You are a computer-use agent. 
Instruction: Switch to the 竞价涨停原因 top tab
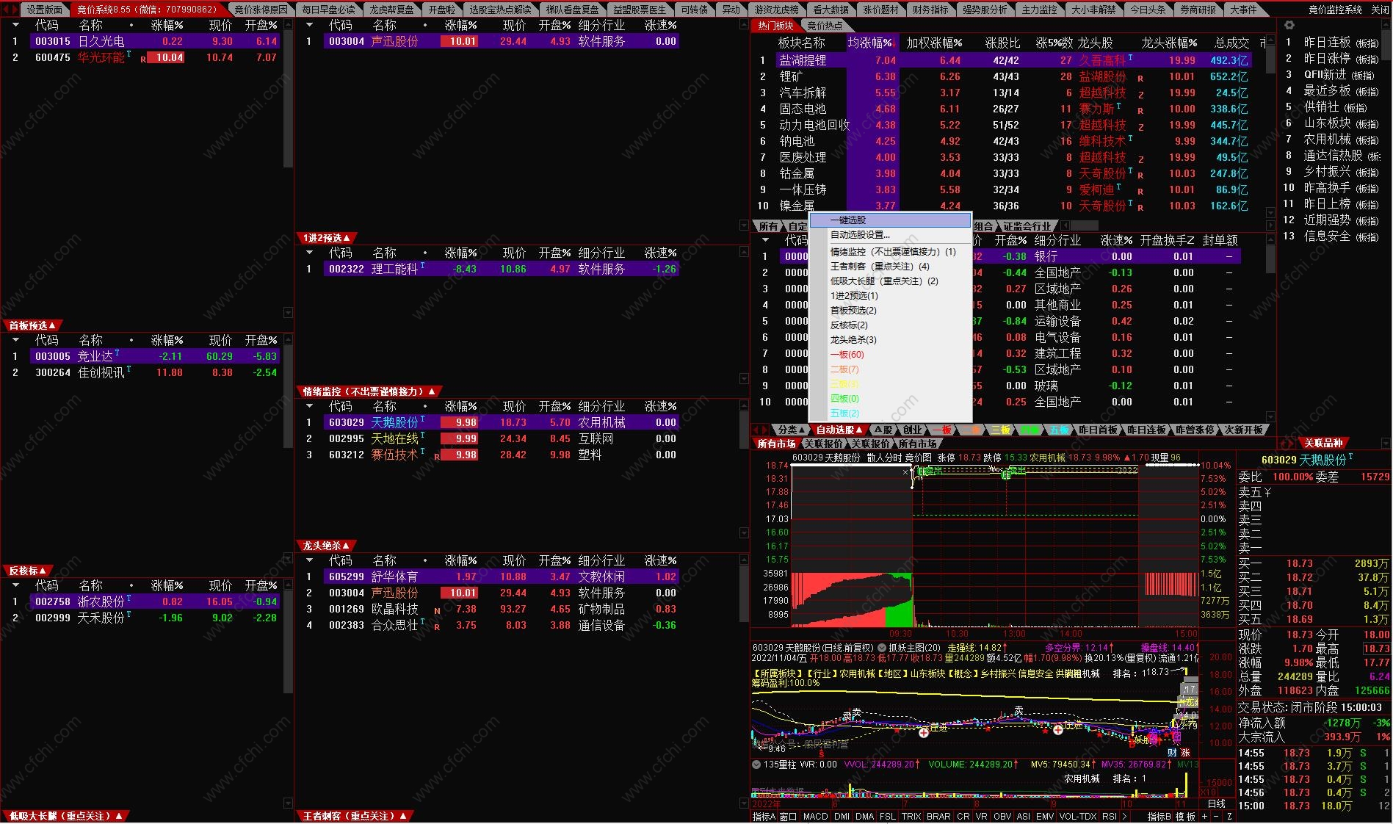(261, 10)
